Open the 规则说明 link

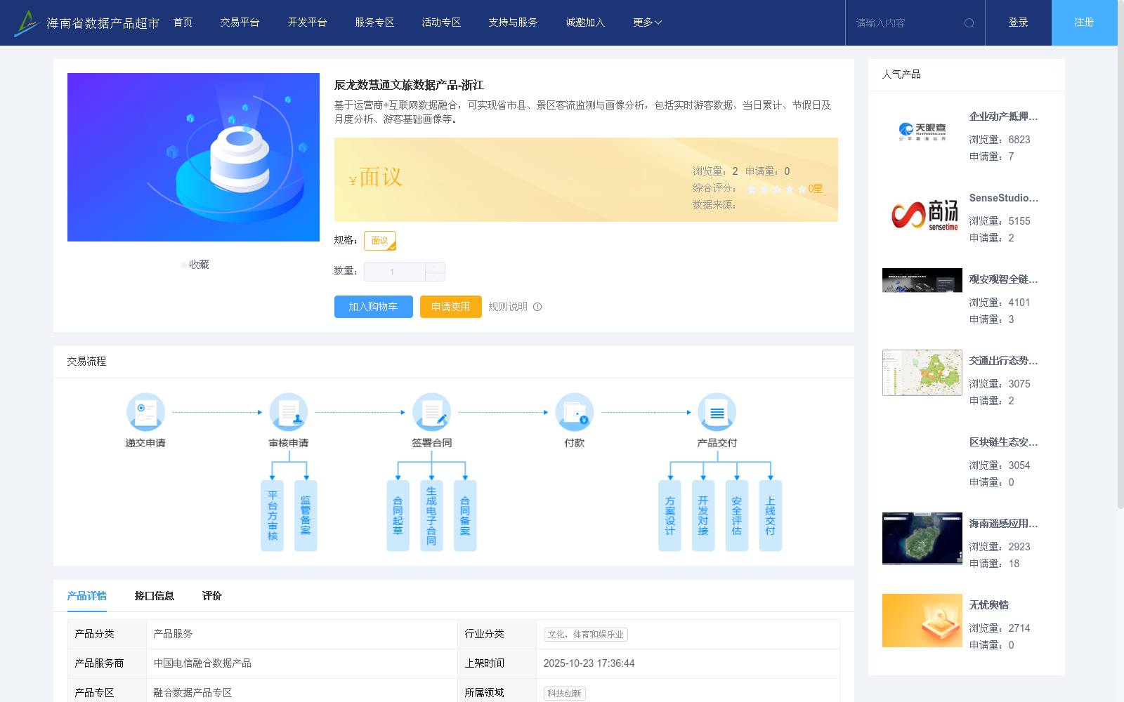(x=508, y=307)
